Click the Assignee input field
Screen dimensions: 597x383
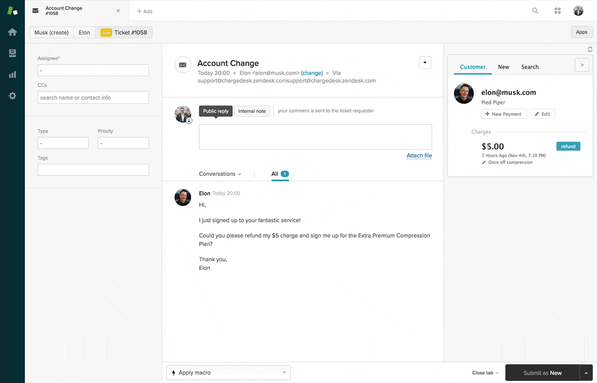click(x=93, y=70)
